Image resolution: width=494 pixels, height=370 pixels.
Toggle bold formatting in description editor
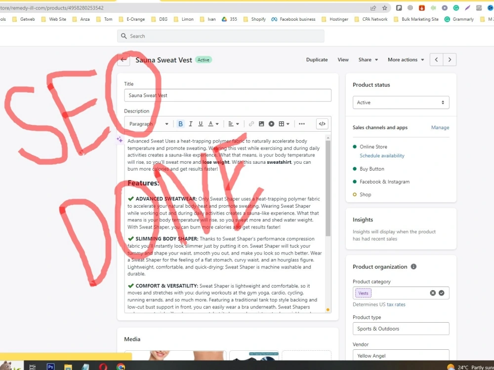pos(180,124)
